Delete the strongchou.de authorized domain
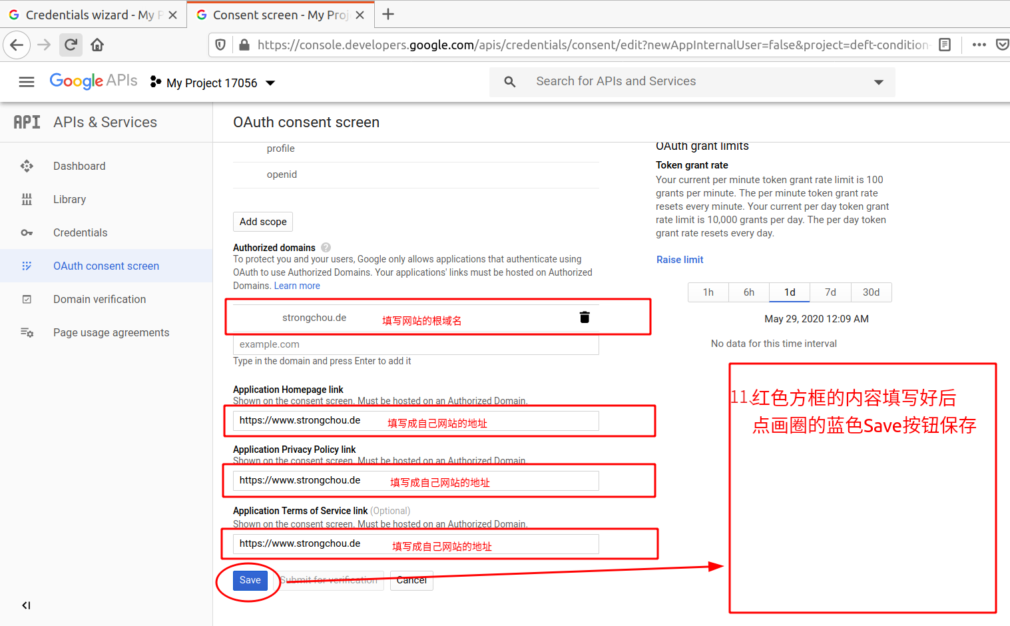The width and height of the screenshot is (1010, 626). [585, 317]
